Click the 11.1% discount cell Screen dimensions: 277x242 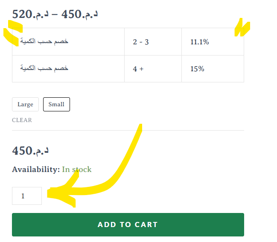pyautogui.click(x=213, y=42)
